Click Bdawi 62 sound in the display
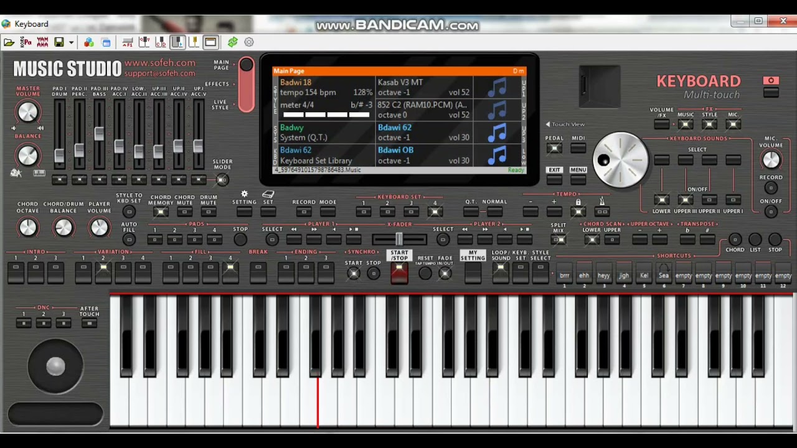 click(x=394, y=128)
